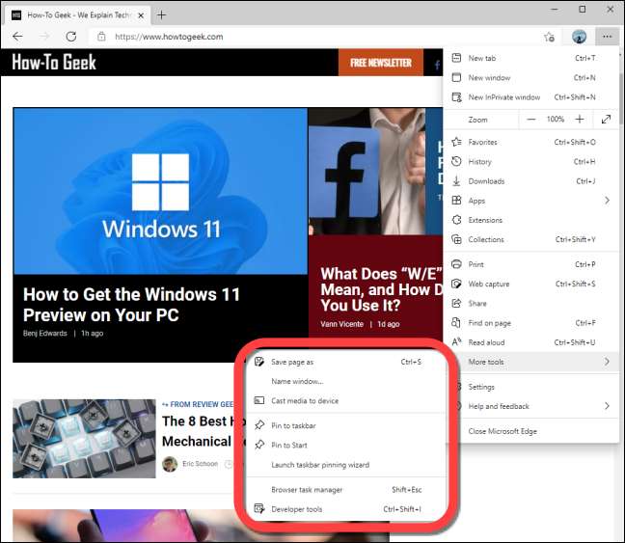
Task: Click the Free Newsletter button
Action: point(380,63)
